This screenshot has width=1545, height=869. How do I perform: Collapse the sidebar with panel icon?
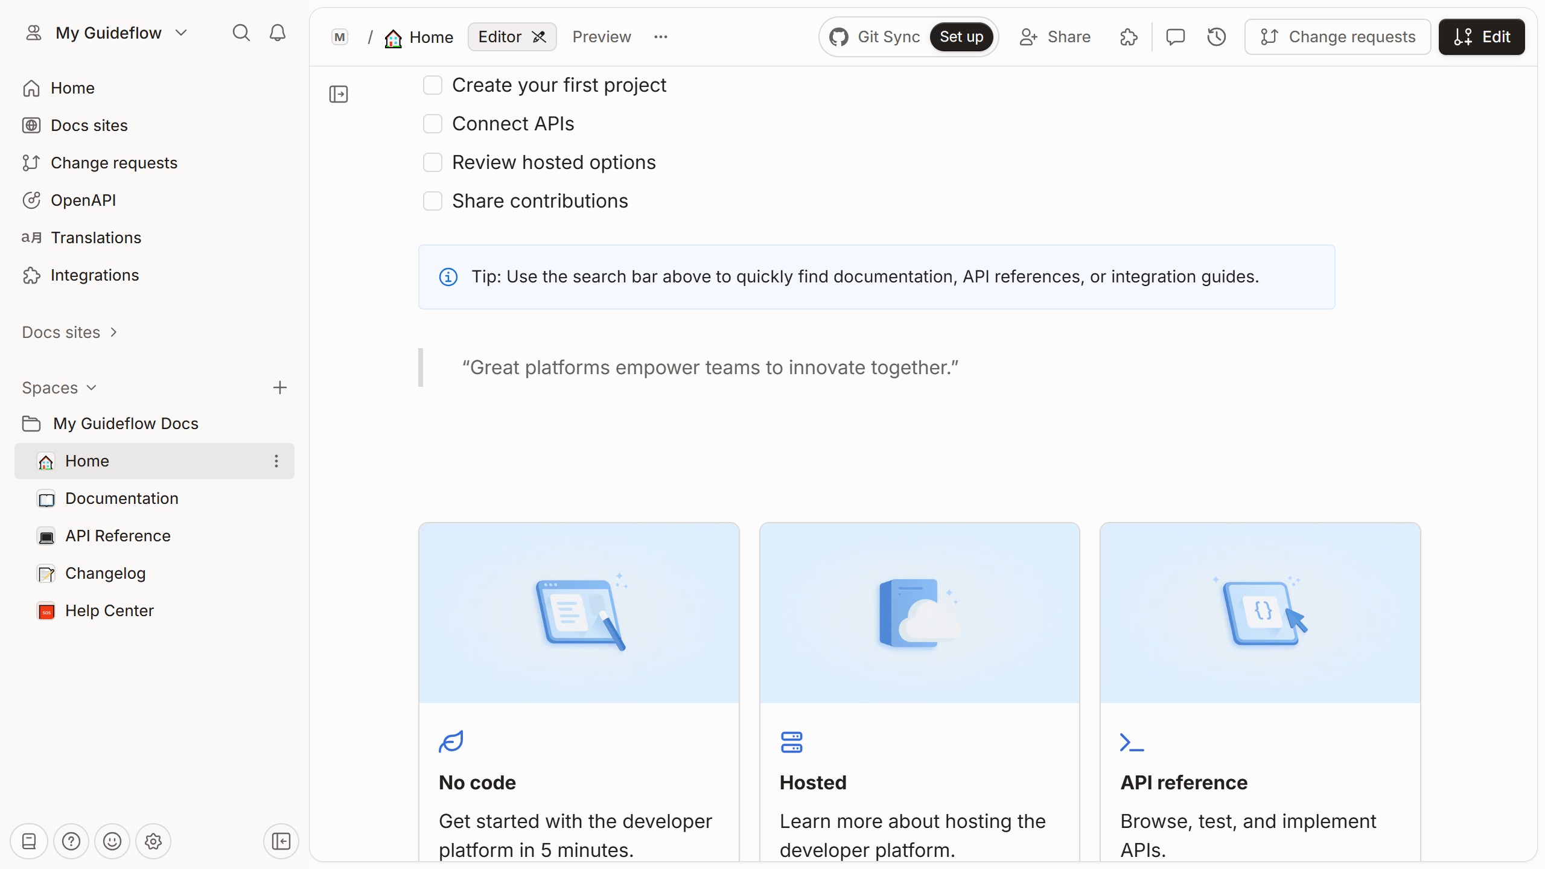[x=281, y=841]
